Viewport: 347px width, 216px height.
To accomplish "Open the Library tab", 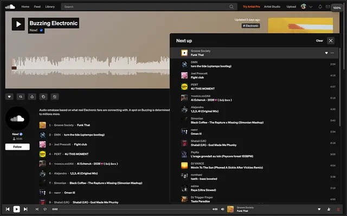I will [x=50, y=7].
